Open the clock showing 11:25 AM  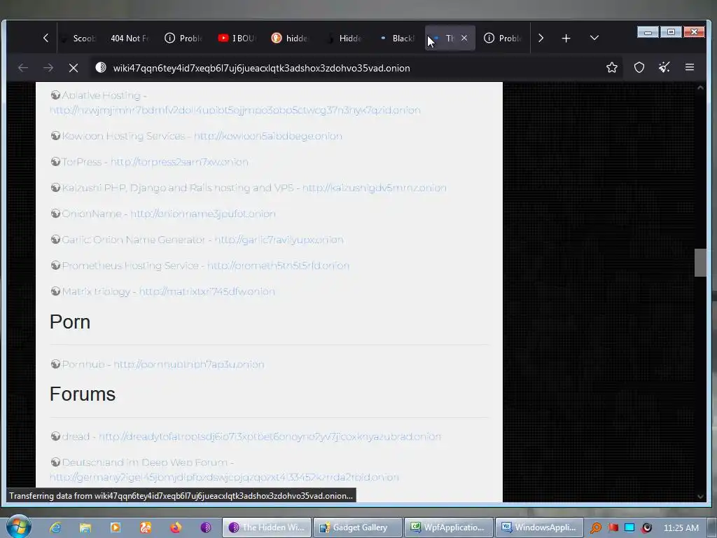point(681,527)
